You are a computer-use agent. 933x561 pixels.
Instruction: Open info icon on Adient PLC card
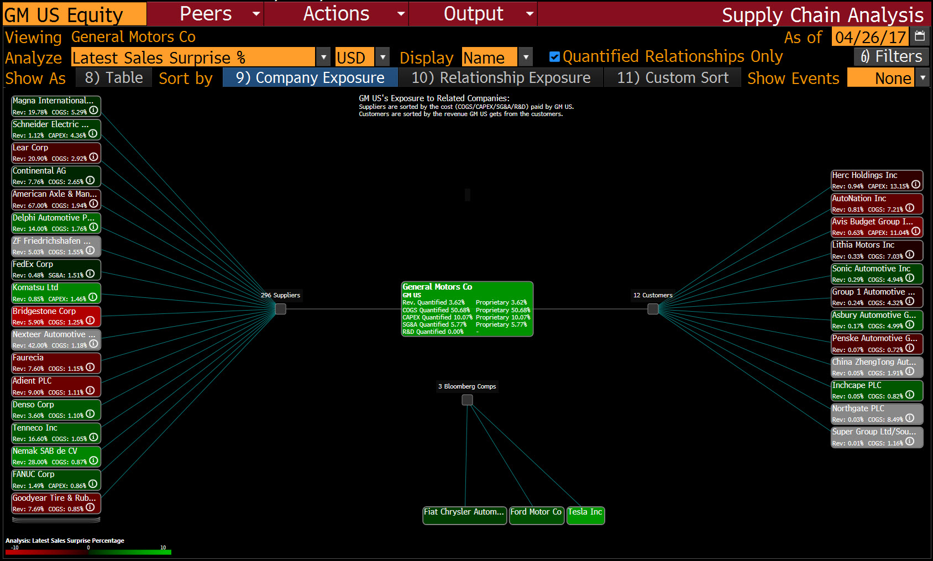90,391
